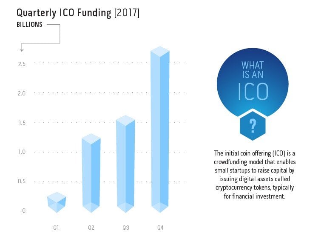The height and width of the screenshot is (251, 324).
Task: Click the 1.0 y-axis value
Action: [22, 152]
